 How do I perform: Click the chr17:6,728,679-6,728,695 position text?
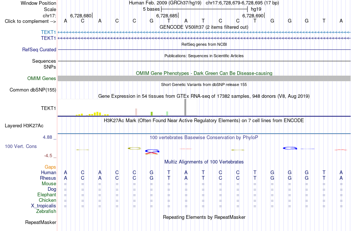(x=242, y=3)
